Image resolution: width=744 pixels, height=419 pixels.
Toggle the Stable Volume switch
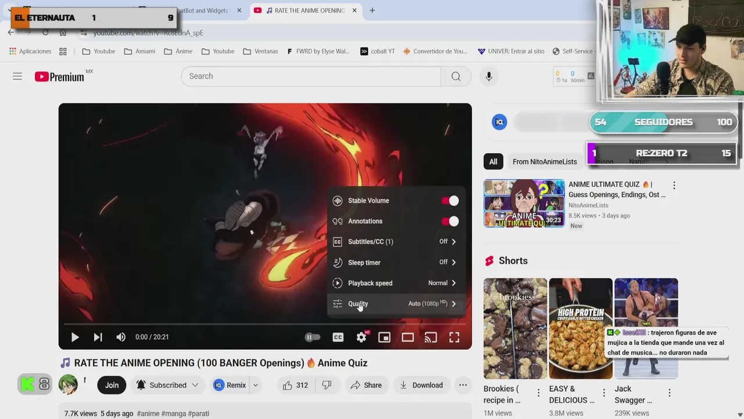450,201
